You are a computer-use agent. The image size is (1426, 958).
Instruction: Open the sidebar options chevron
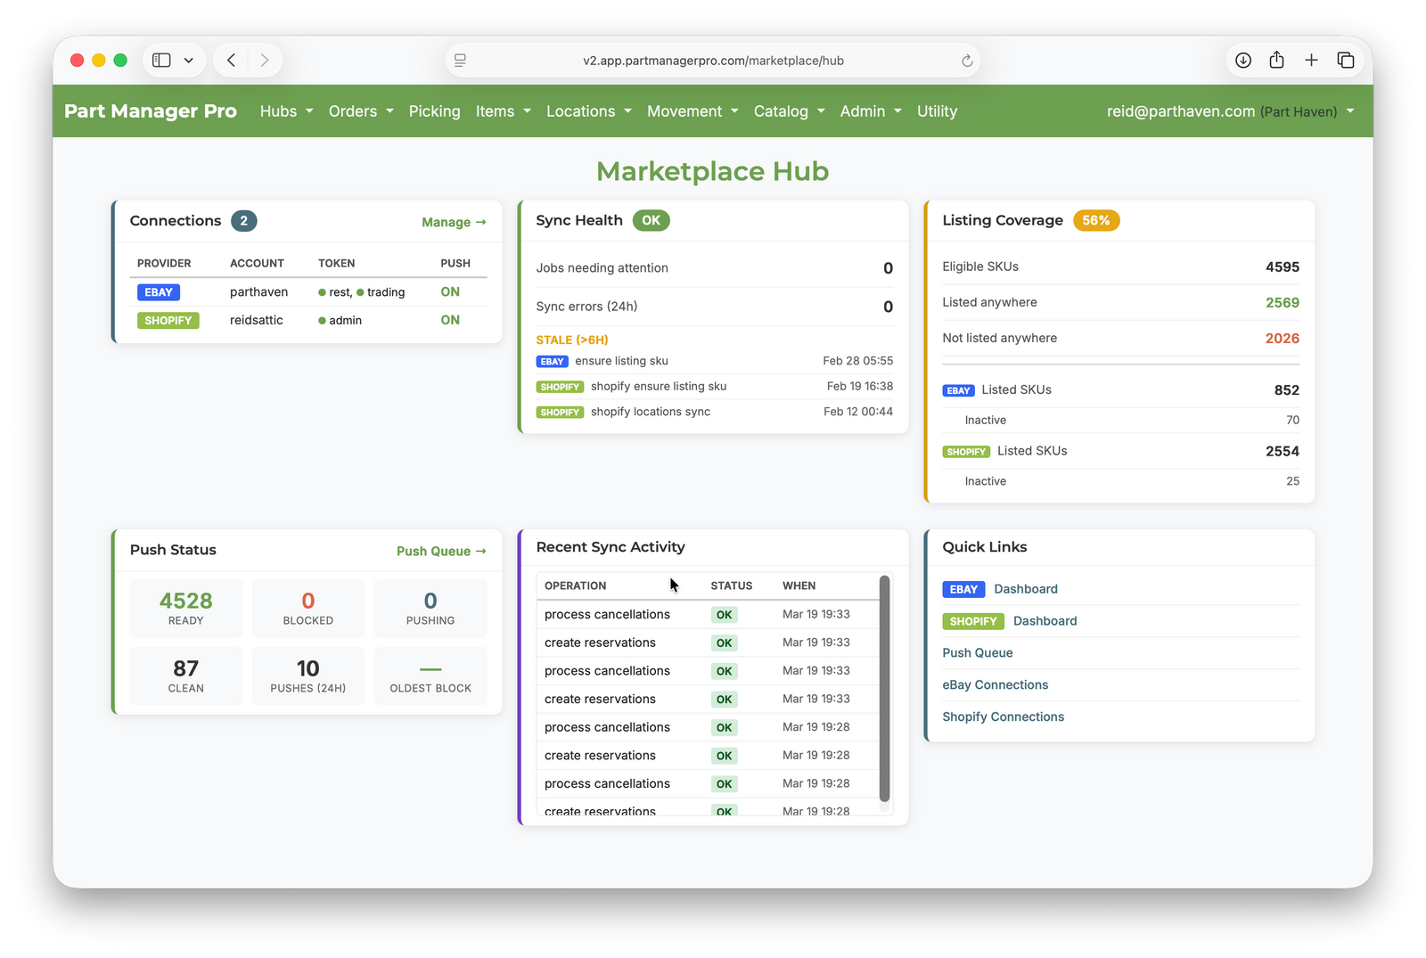coord(189,61)
